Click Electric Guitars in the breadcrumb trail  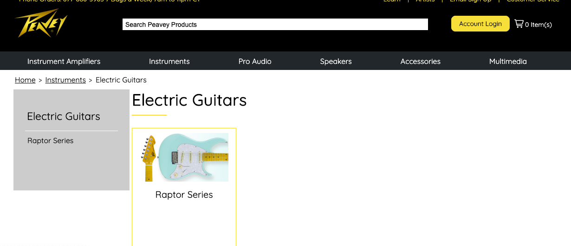121,80
